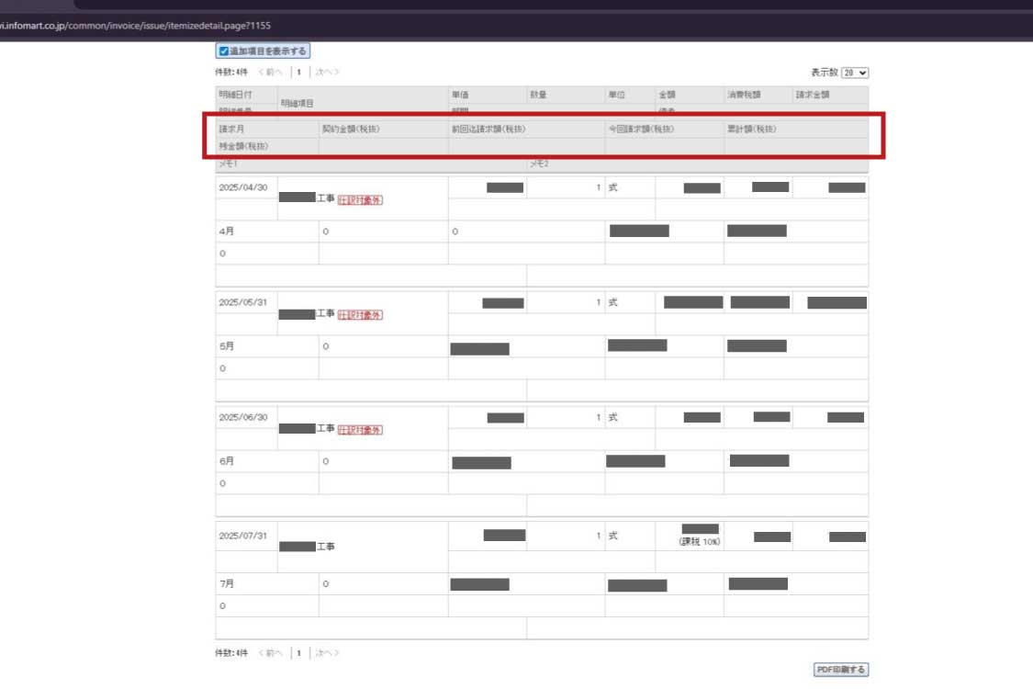
Task: Click the bottom 前へ pagination link
Action: coord(271,653)
